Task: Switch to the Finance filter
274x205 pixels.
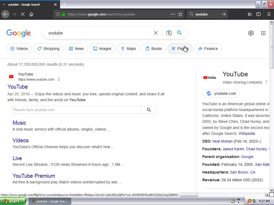Action: coord(208,49)
